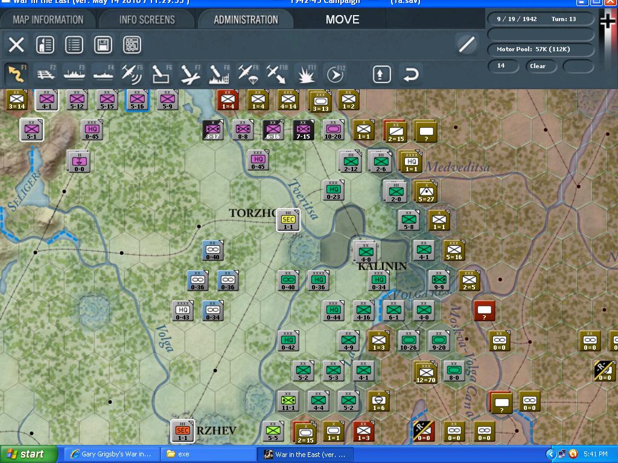Open the exe folder taskbar item
The width and height of the screenshot is (618, 463).
(x=208, y=454)
